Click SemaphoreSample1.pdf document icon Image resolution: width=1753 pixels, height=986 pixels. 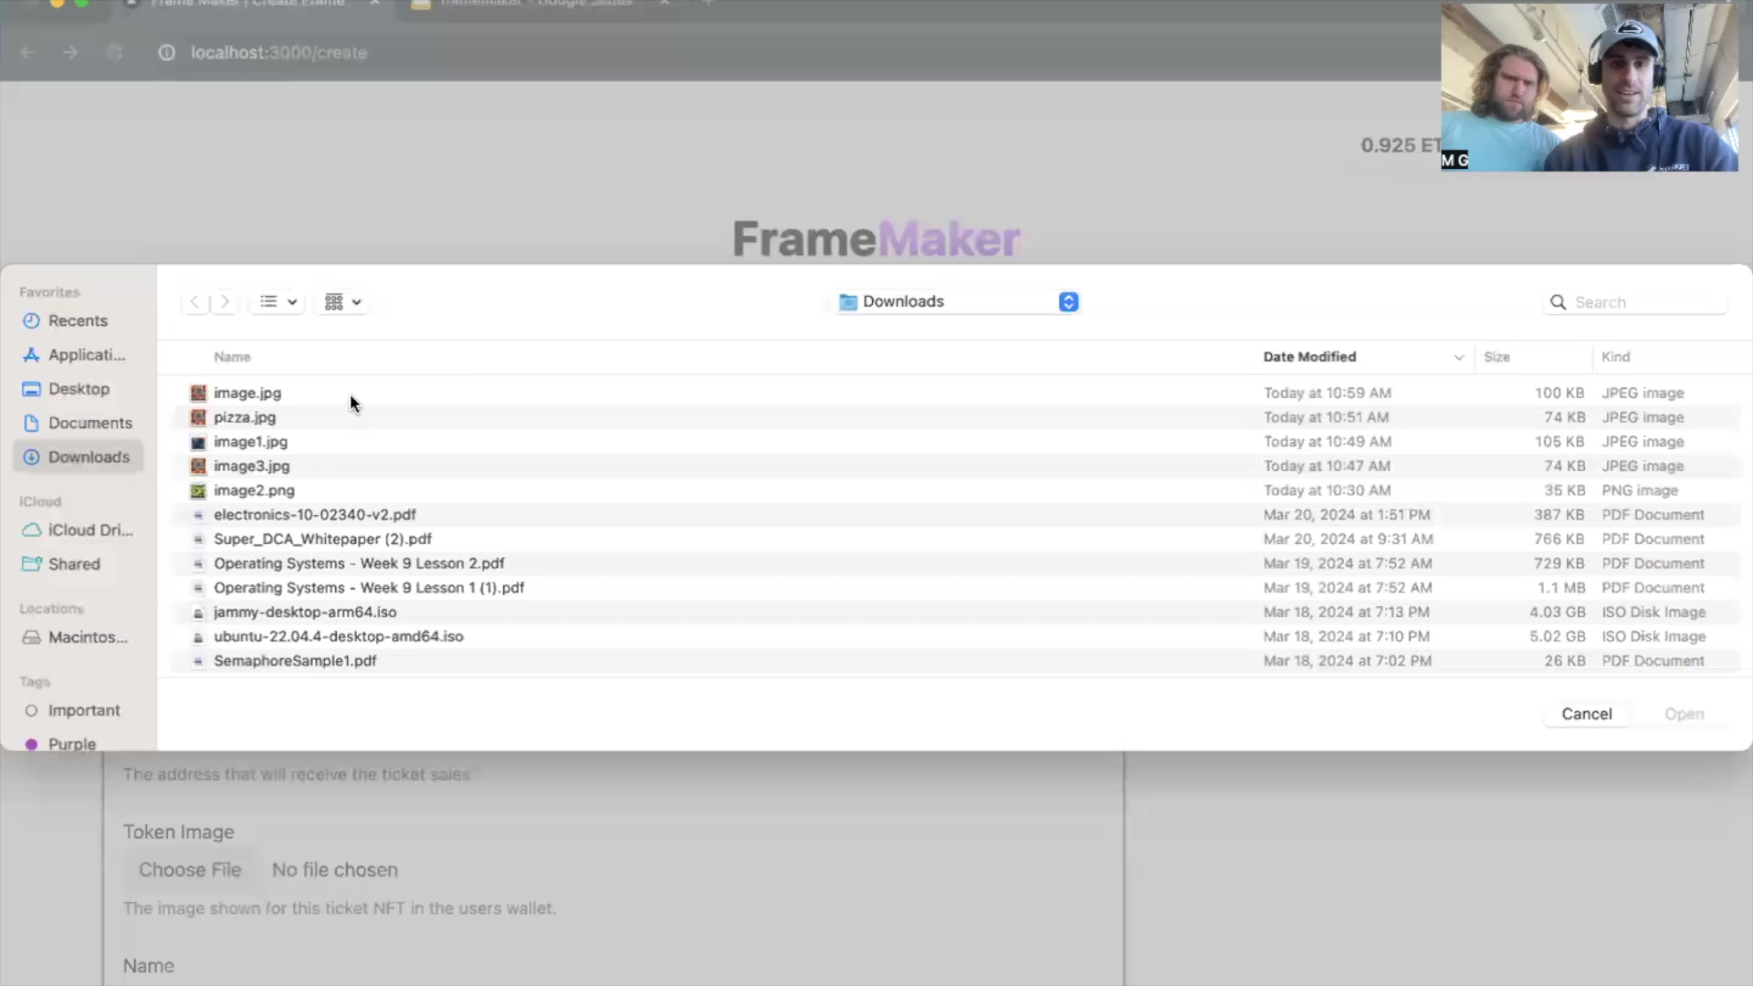(x=198, y=661)
